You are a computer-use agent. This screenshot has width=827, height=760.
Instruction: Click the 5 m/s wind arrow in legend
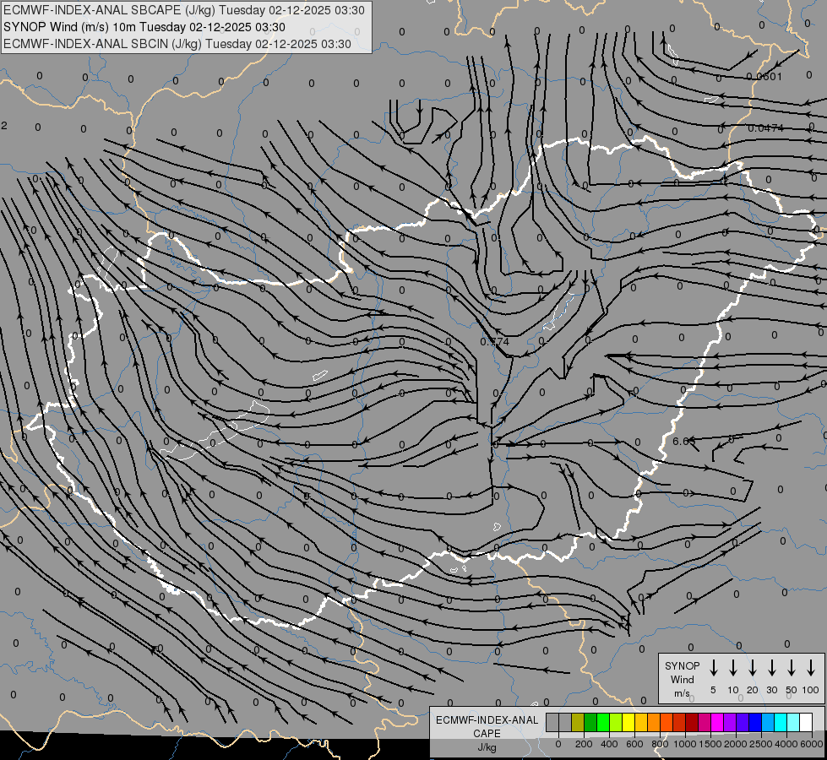click(714, 667)
